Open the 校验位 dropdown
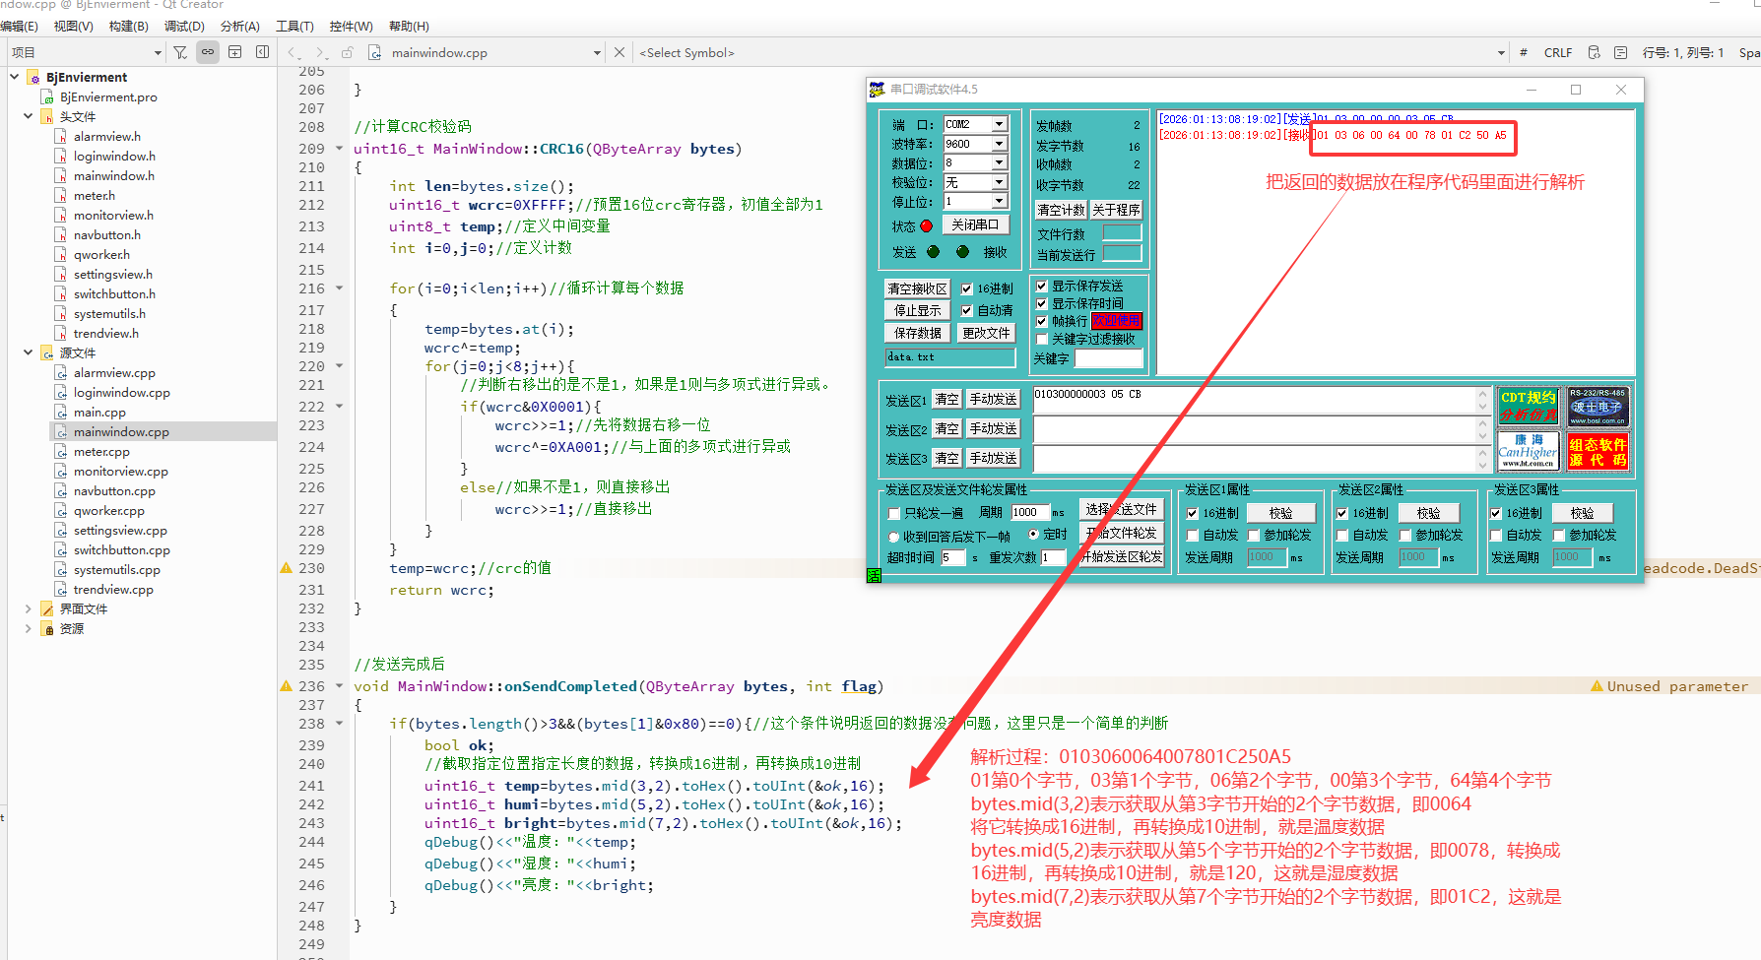The image size is (1761, 960). tap(1000, 182)
